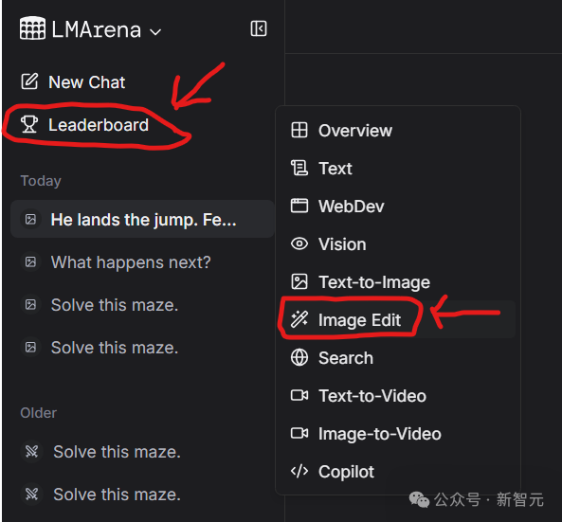The image size is (562, 522).
Task: Open the Leaderboard link in sidebar
Action: point(84,125)
